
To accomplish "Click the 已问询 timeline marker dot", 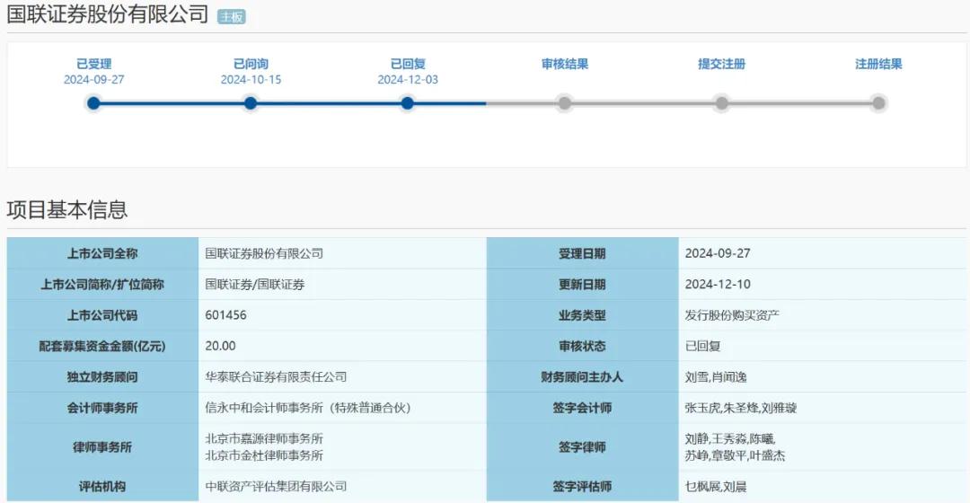I will [251, 103].
